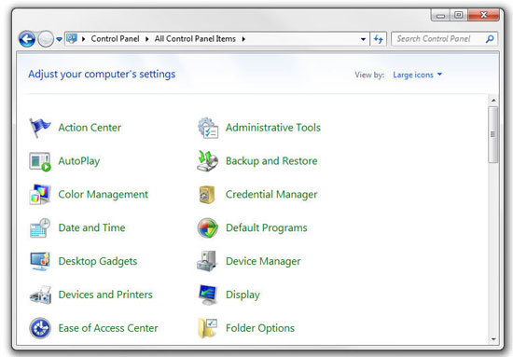Click the Device Manager icon
This screenshot has height=357, width=513.
207,261
